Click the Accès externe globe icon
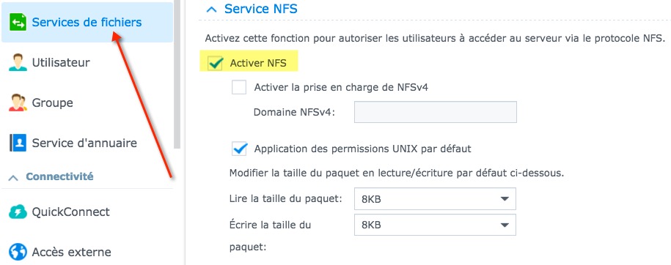 (x=18, y=252)
